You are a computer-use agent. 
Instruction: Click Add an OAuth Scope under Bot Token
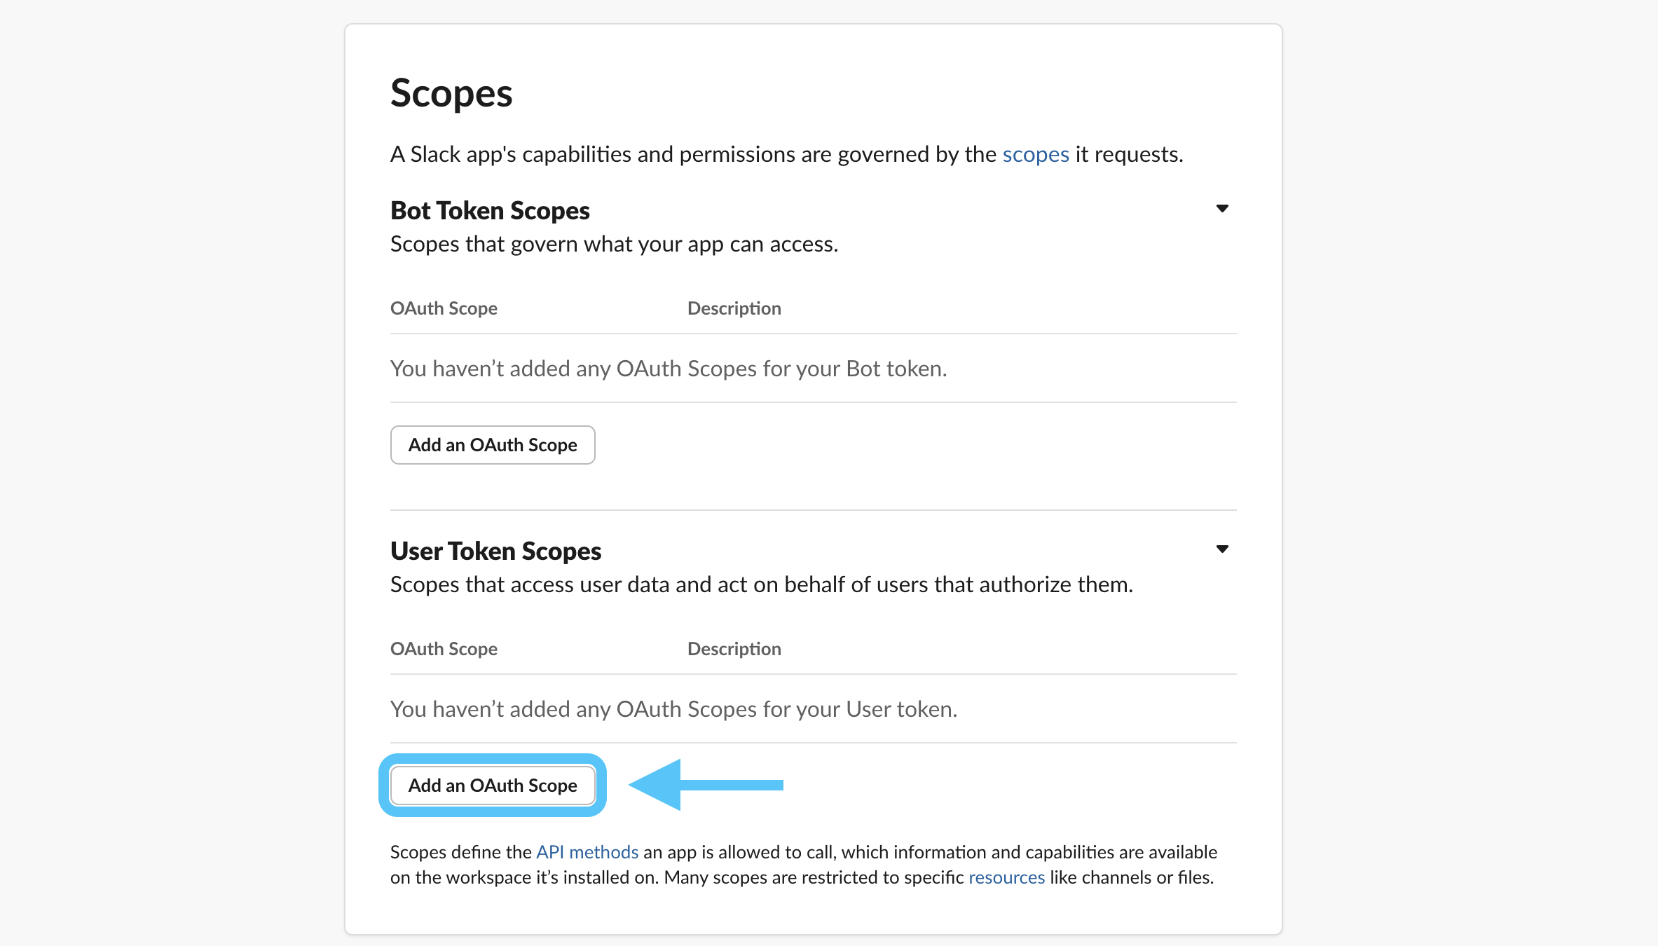coord(493,445)
